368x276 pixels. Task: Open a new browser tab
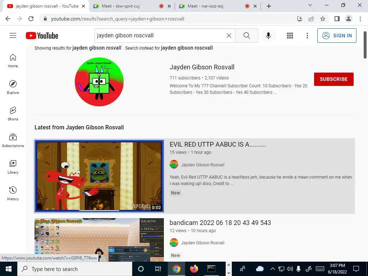(269, 6)
